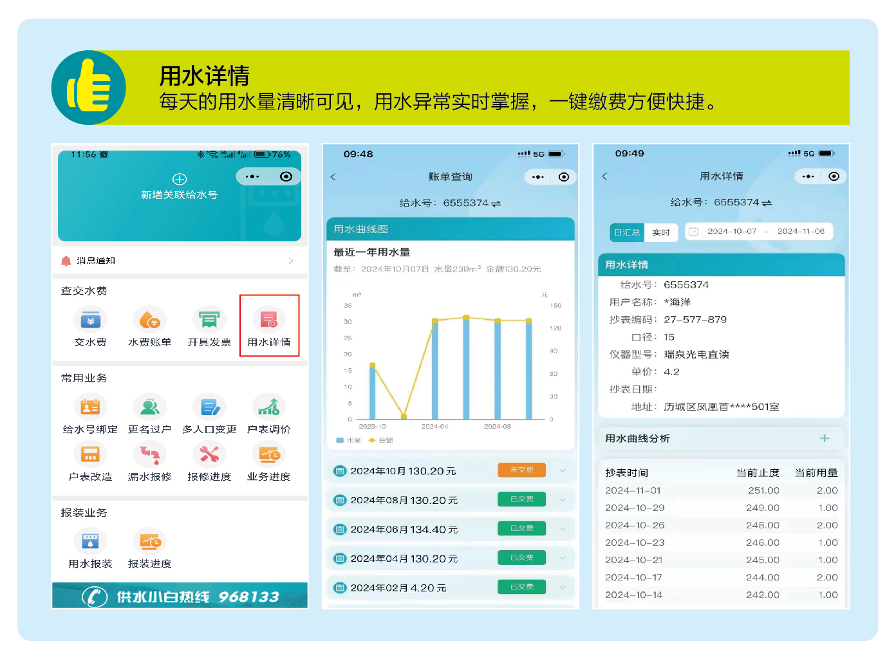Tap the 给水号绑定 account binding icon

pos(90,407)
